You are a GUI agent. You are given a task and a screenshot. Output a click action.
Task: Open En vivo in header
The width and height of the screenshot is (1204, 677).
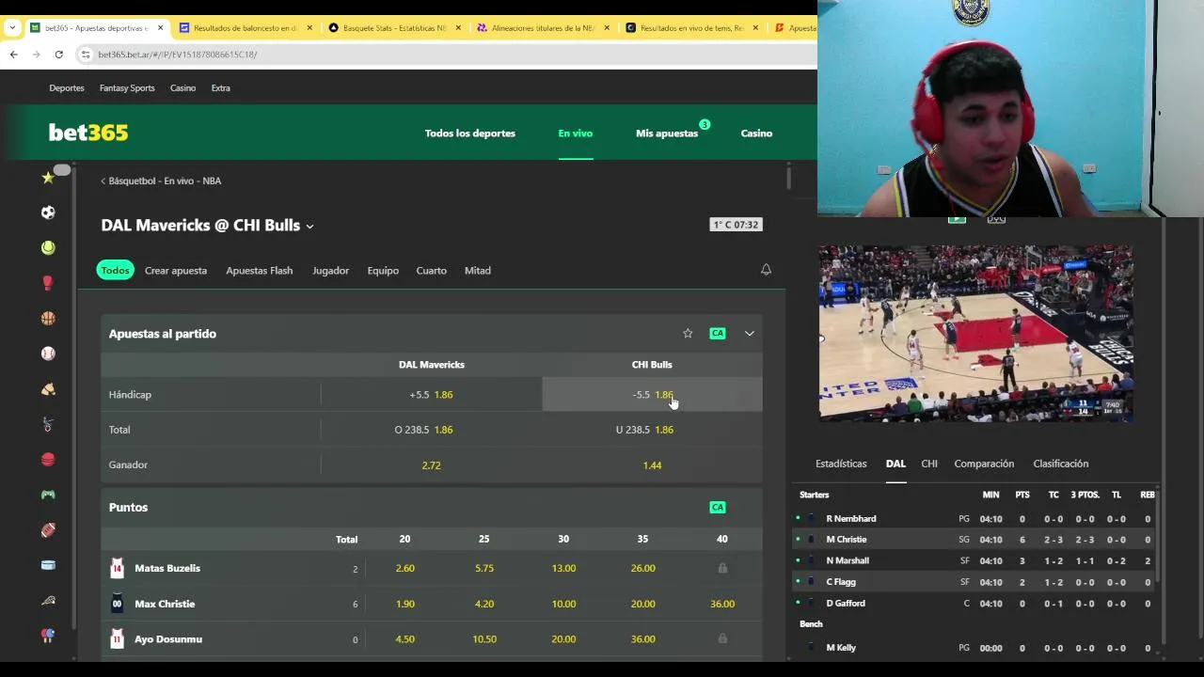tap(576, 134)
